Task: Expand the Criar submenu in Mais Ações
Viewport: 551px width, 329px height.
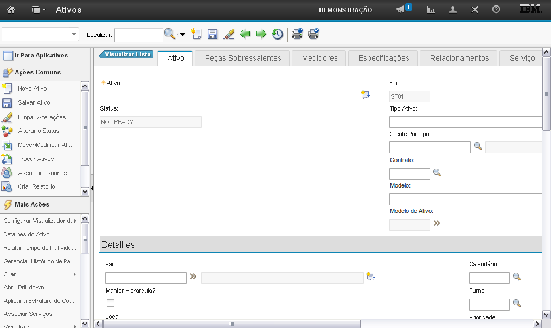Action: [x=41, y=274]
